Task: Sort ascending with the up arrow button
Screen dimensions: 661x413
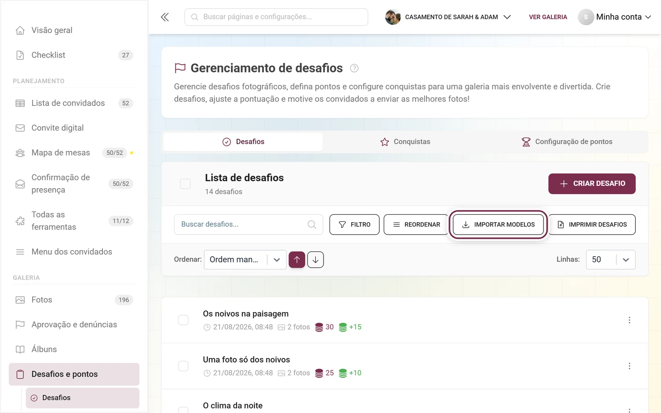Action: coord(297,260)
